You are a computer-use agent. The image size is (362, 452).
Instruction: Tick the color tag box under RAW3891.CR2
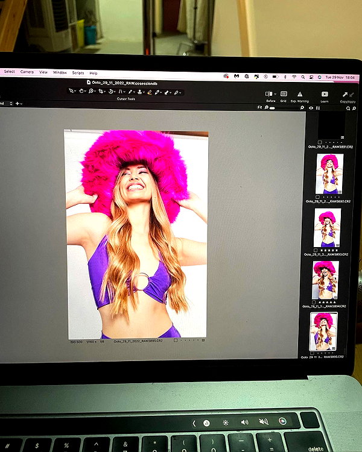tap(320, 142)
